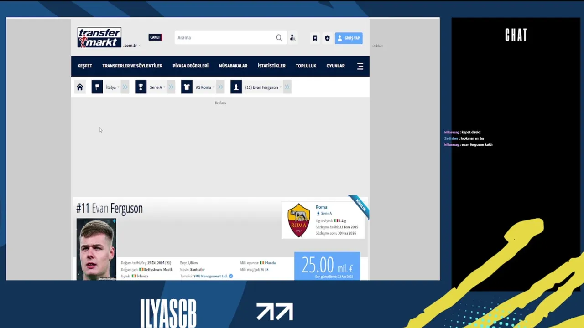The image size is (584, 328).
Task: Click the home breadcrumb icon
Action: pos(80,87)
